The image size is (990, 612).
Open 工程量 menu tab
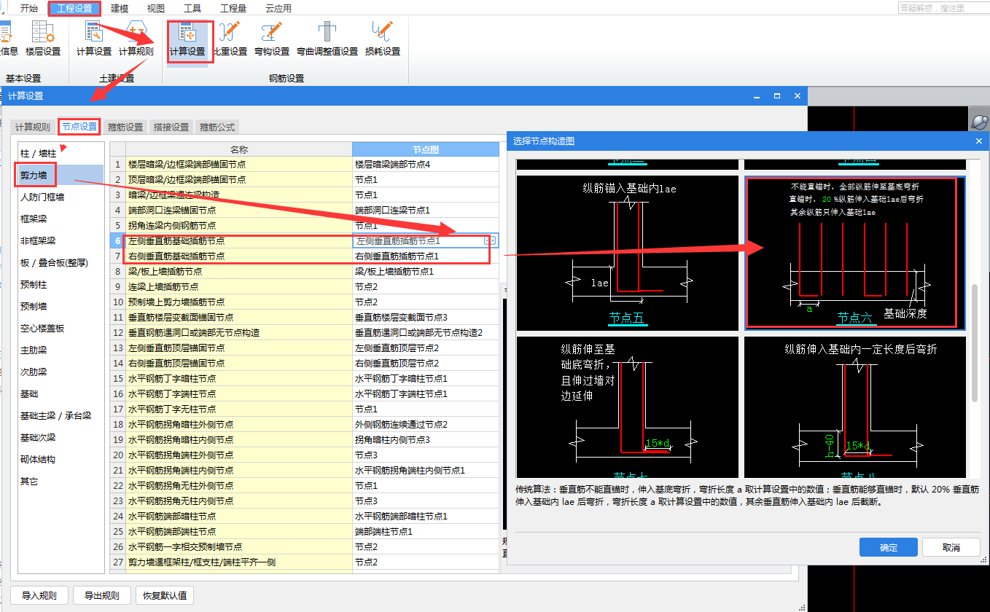click(233, 8)
